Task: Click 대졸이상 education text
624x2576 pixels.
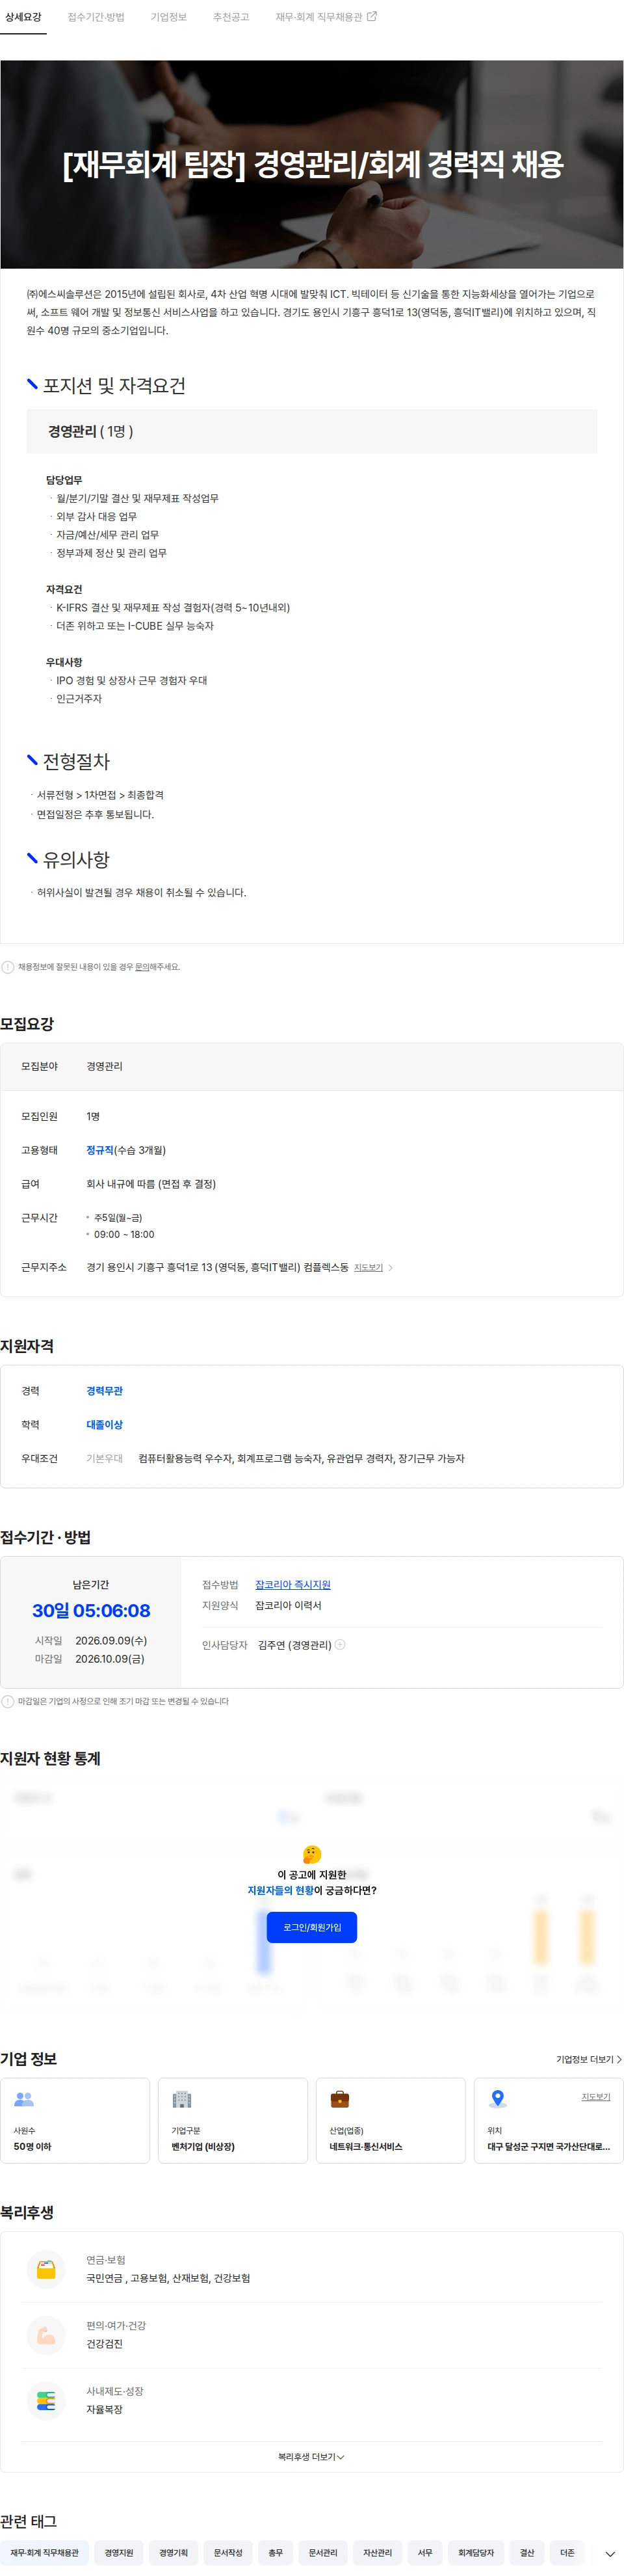Action: 104,1424
